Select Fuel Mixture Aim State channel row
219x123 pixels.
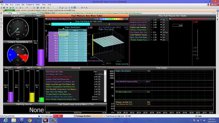point(75,72)
